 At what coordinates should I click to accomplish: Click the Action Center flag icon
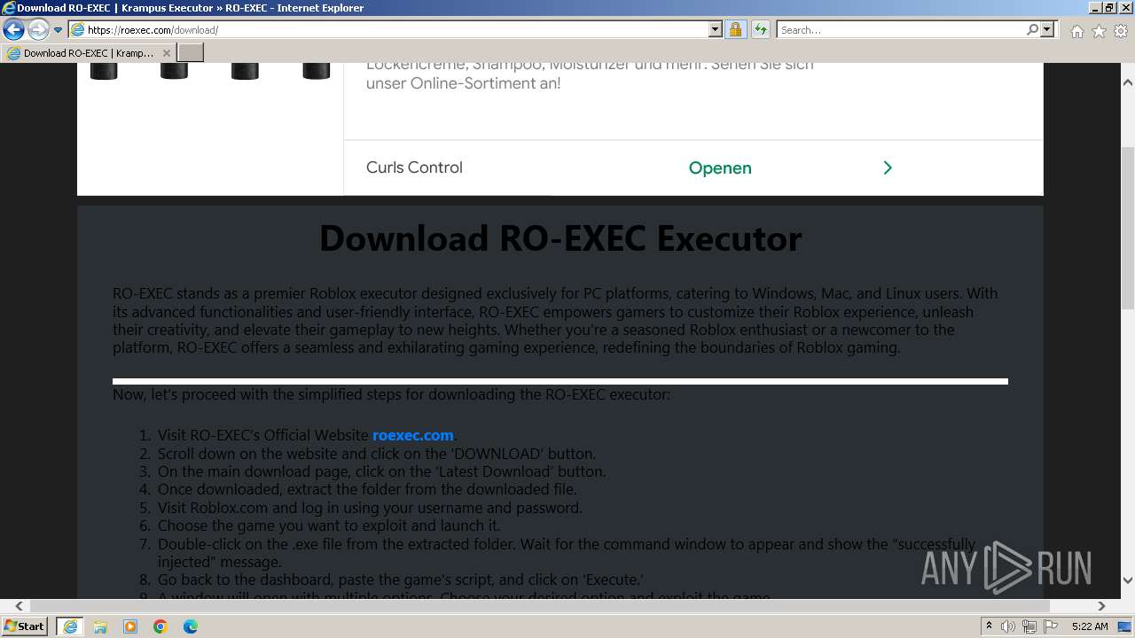point(1051,626)
